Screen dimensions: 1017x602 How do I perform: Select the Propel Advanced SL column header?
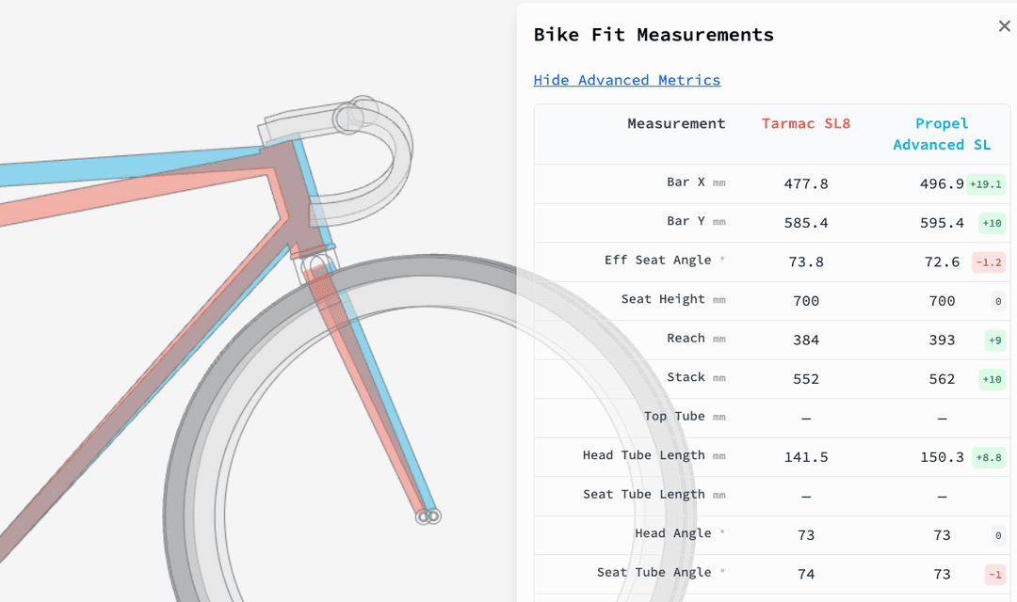pos(942,134)
